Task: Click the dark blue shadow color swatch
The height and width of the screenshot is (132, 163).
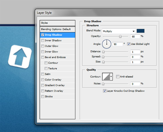Action: tap(141, 31)
